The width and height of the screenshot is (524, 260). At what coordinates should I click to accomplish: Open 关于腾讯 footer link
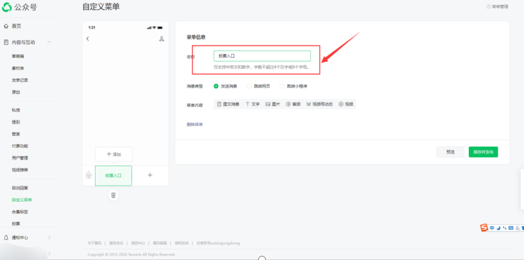(x=94, y=243)
